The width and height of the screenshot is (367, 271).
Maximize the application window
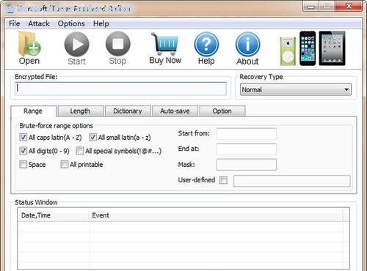[327, 7]
